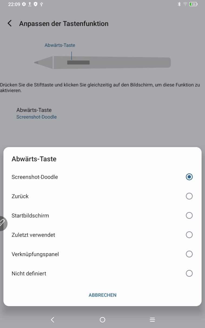Viewport: 205px width, 328px height.
Task: Open the Abwärts-Taste Screenshot-Doodle setting
Action: 37,113
